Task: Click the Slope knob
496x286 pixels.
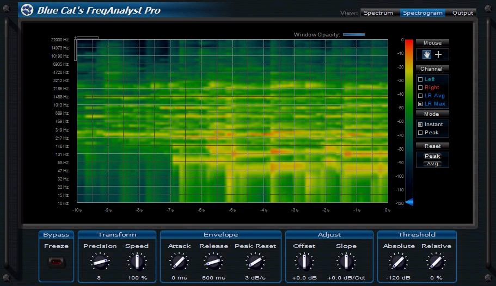Action: coord(346,262)
